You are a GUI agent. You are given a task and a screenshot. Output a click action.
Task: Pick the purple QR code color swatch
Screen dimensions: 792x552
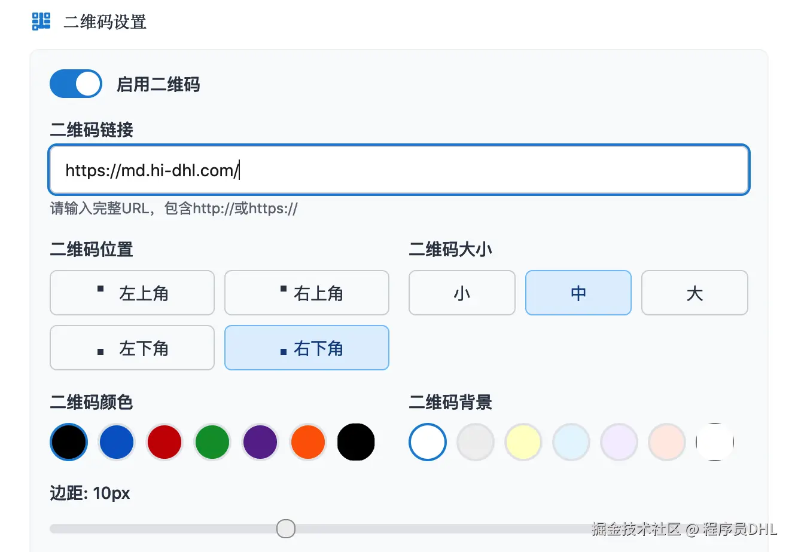260,442
